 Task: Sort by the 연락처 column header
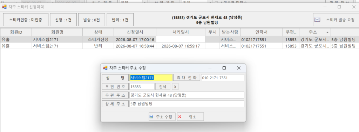click(261, 32)
